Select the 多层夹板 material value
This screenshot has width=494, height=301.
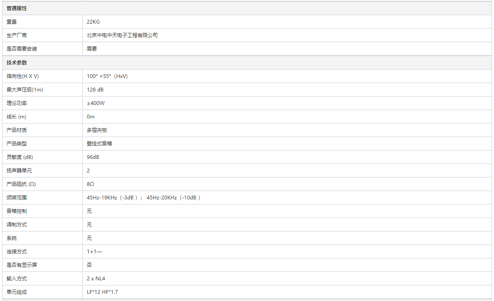click(x=97, y=130)
